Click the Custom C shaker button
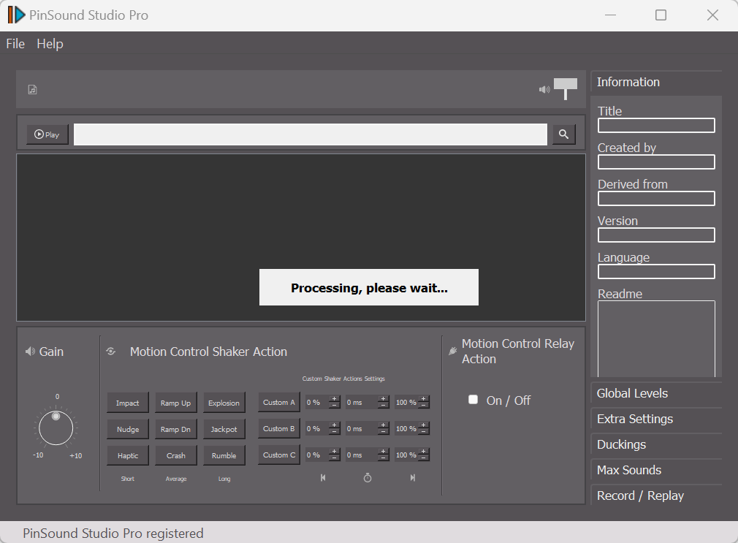The image size is (738, 543). pos(278,455)
